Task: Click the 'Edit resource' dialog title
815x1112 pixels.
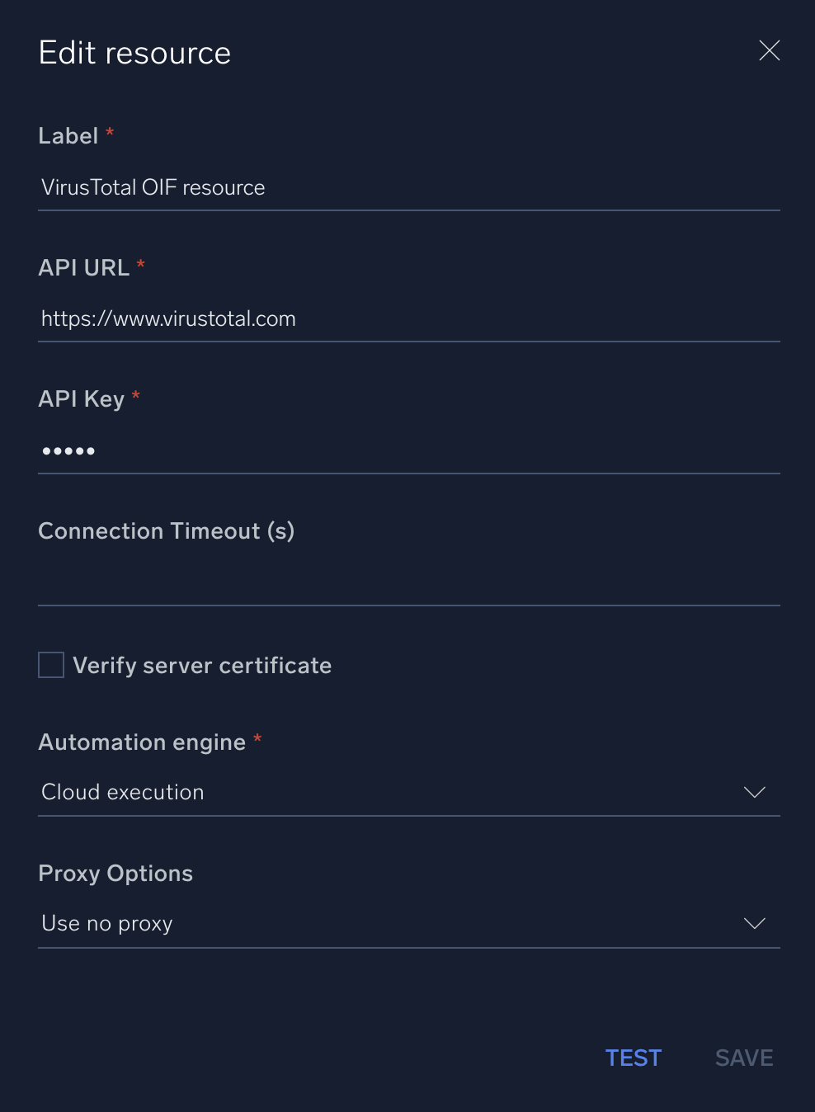Action: click(134, 53)
